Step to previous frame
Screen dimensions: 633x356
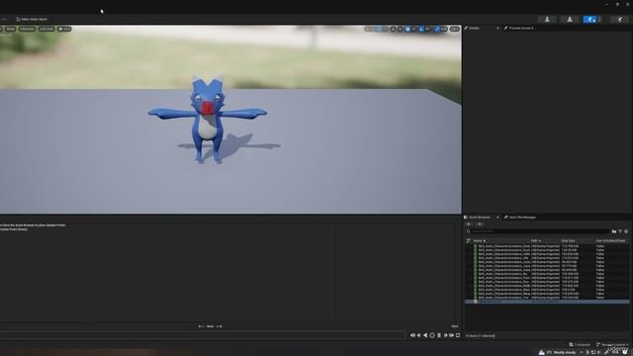[419, 335]
